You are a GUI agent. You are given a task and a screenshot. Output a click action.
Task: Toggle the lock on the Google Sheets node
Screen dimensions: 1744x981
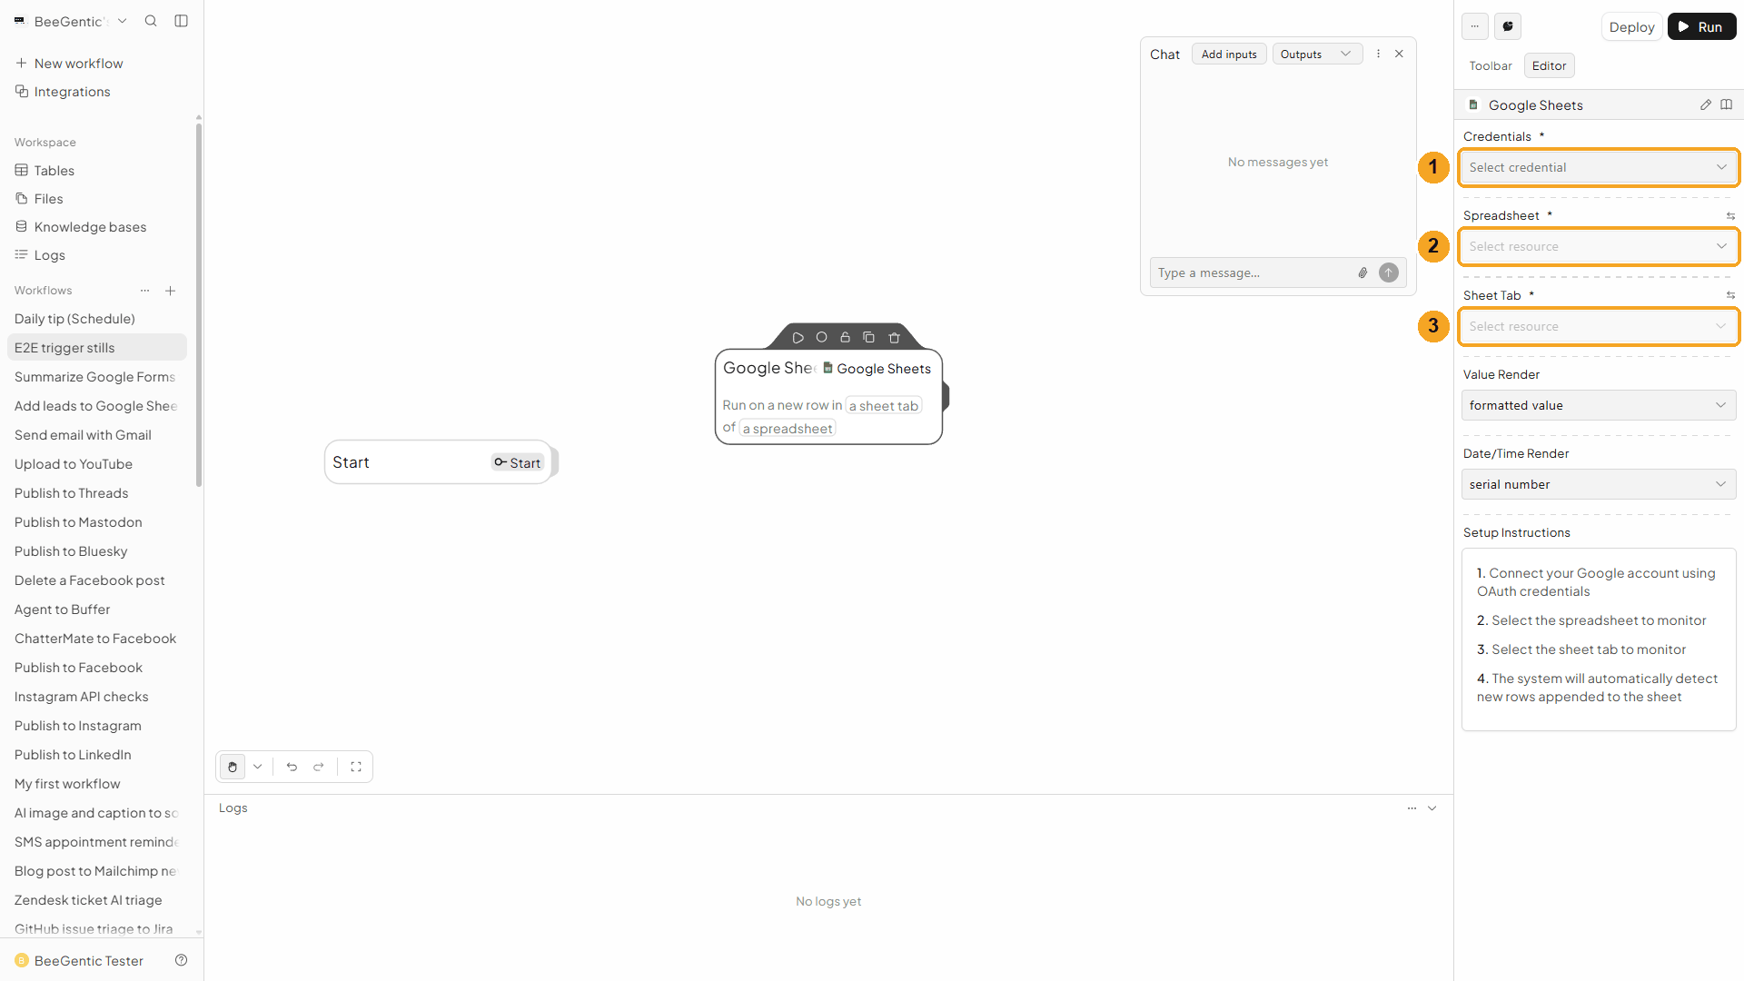pyautogui.click(x=845, y=337)
